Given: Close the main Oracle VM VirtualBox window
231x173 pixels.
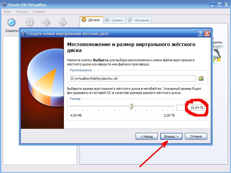Looking at the screenshot, I should click(227, 5).
